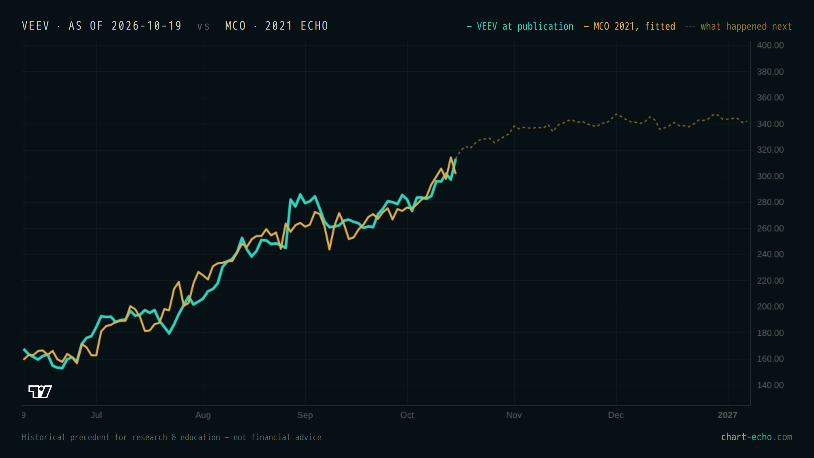814x458 pixels.
Task: Click the 400.00 price axis label
Action: 770,45
